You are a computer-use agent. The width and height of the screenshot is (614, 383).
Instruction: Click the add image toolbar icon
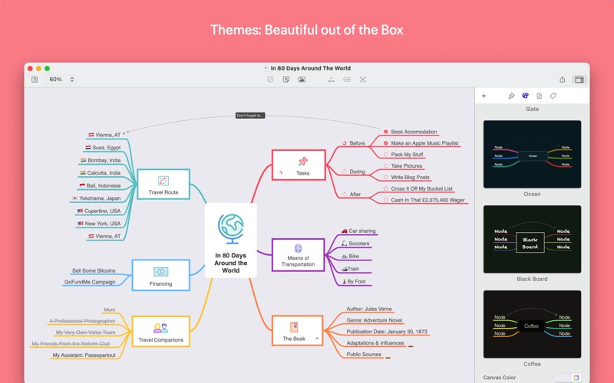point(302,80)
